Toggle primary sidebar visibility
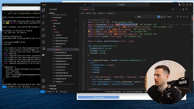Screen dimensions: 194x109 coord(180,5)
